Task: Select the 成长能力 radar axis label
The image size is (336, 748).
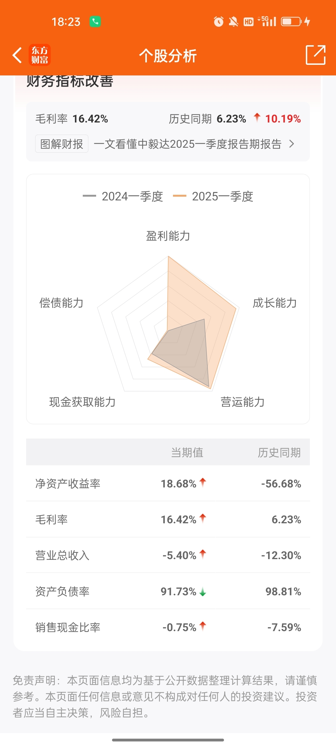Action: [x=275, y=303]
